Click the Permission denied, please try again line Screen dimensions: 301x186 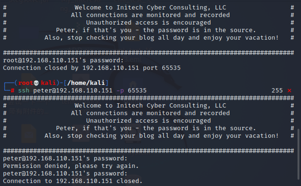(71, 166)
